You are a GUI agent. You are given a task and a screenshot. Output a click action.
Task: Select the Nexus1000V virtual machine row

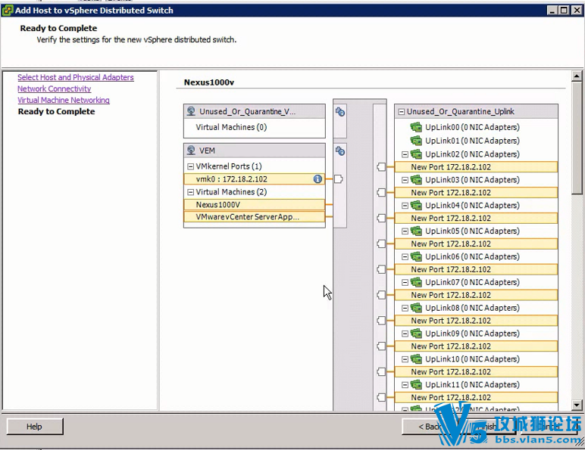click(254, 204)
